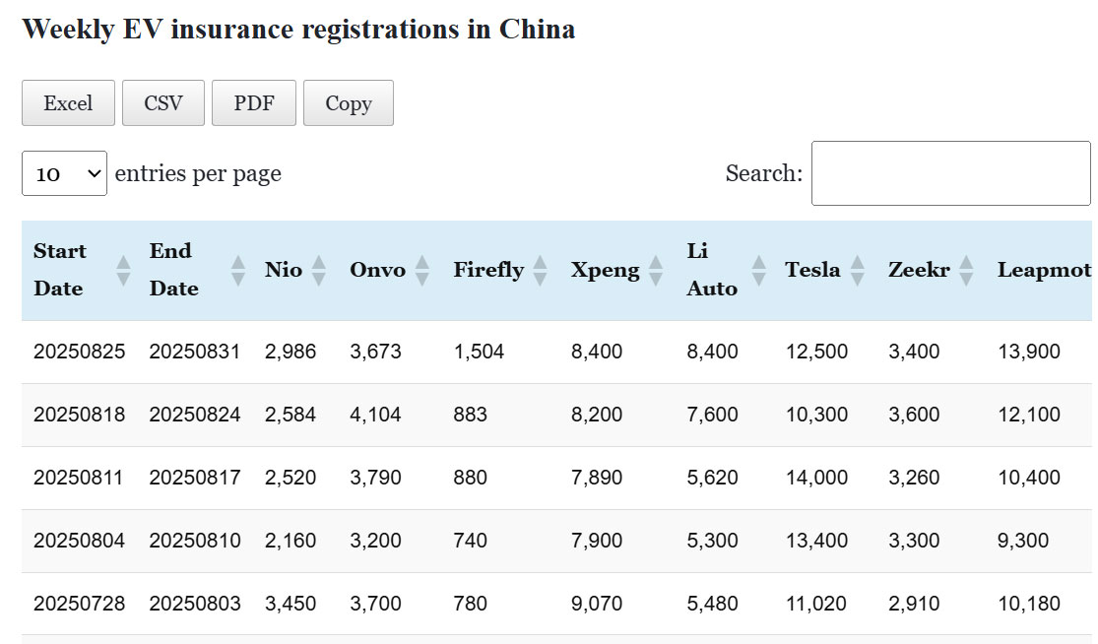Viewport: 1098px width, 644px height.
Task: Copy table data to clipboard
Action: pos(349,103)
